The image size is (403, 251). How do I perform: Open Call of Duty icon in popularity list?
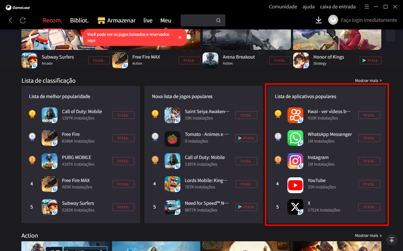point(49,115)
